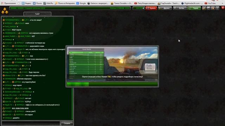225x126 pixels.
Task: Close the game with the red X button
Action: pos(223,8)
